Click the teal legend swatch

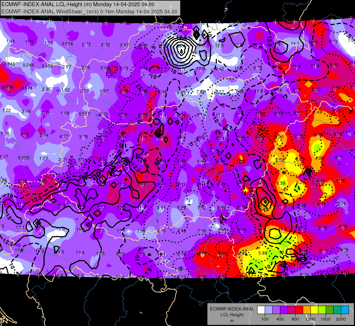click(x=337, y=310)
